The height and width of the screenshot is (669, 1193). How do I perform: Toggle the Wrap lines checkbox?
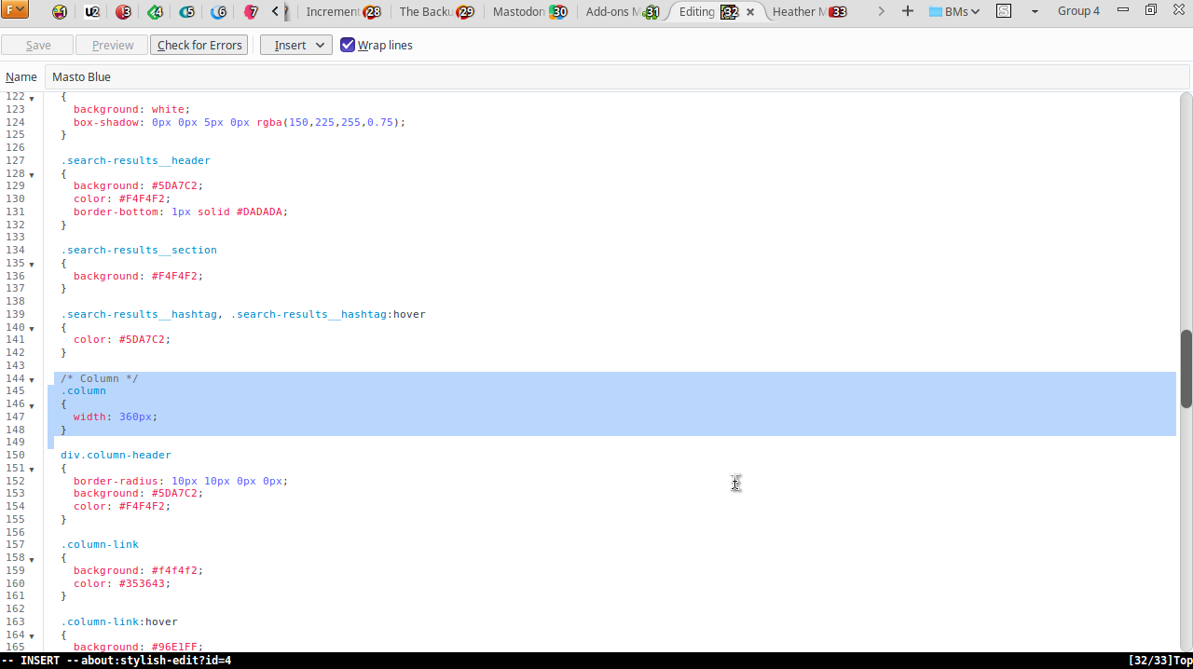[348, 45]
